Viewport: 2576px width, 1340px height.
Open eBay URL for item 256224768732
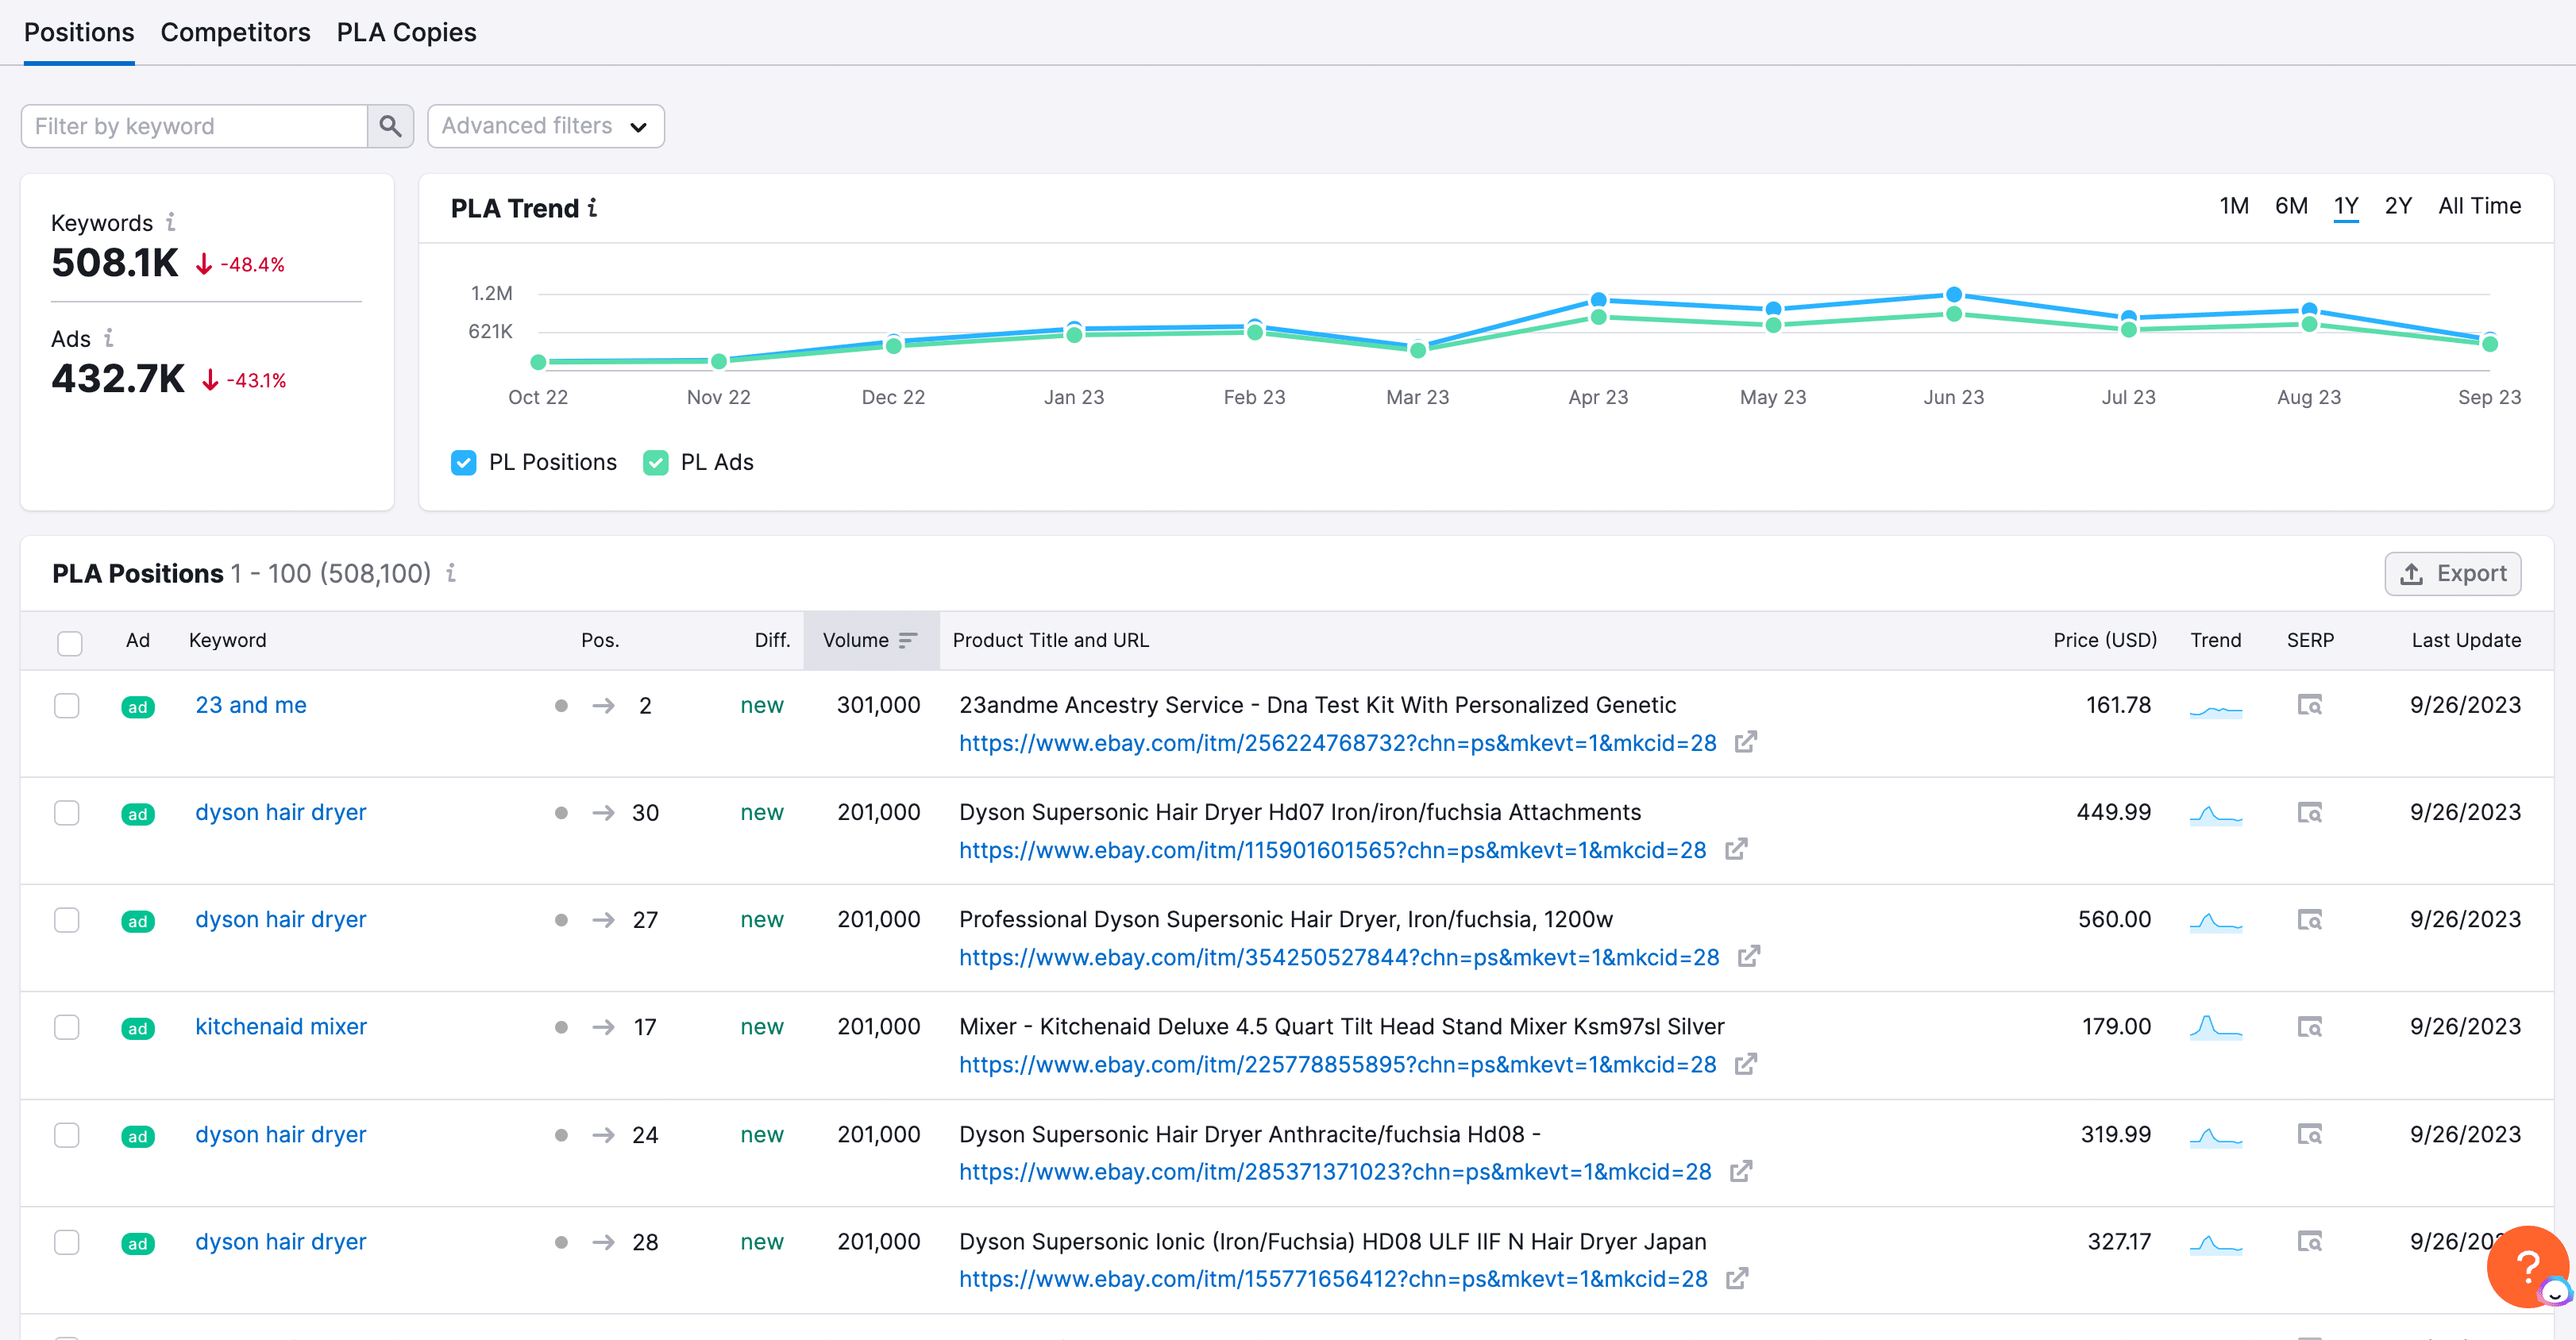point(1337,743)
